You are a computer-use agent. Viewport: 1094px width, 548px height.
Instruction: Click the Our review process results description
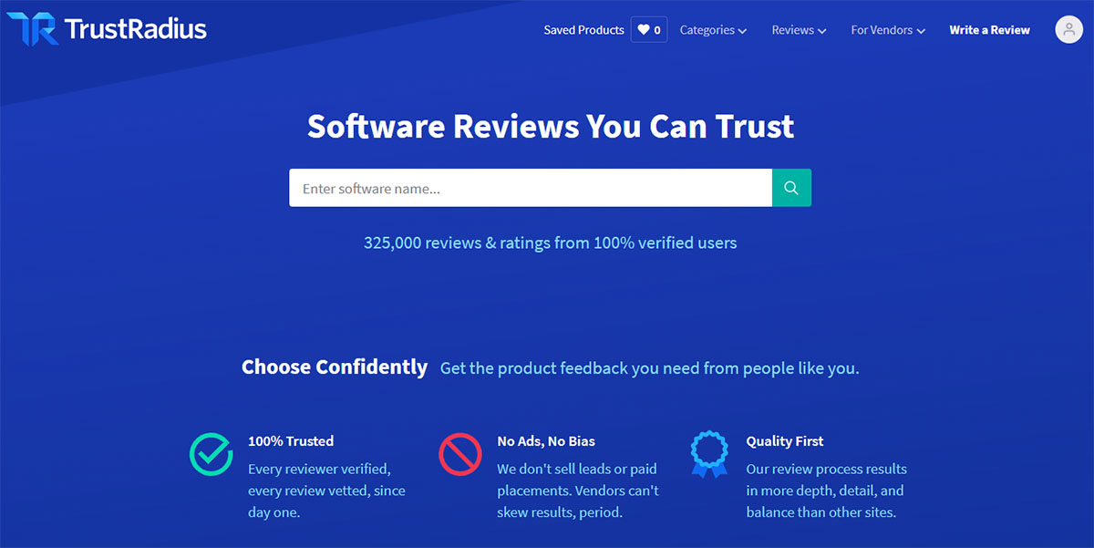(827, 491)
